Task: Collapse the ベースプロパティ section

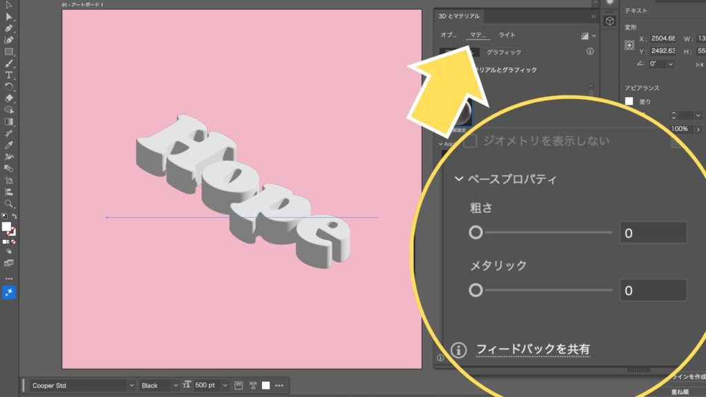Action: 458,179
